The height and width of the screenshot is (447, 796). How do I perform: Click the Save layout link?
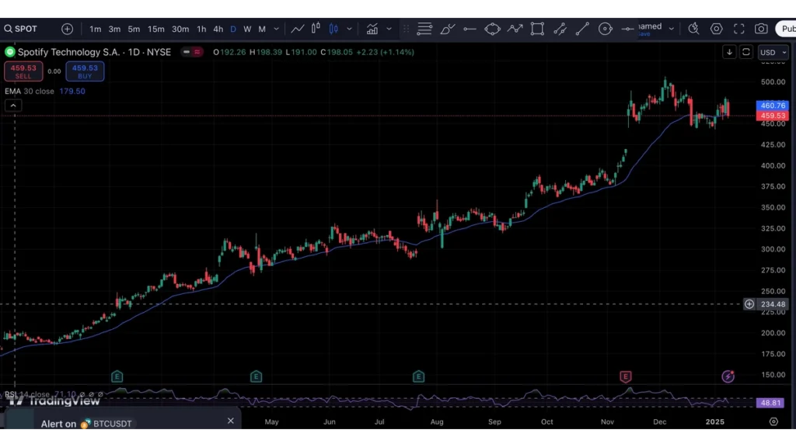tap(644, 34)
